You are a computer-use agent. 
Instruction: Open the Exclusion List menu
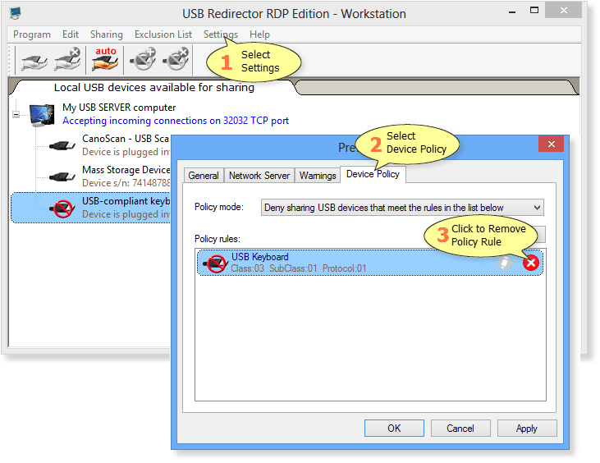(163, 34)
